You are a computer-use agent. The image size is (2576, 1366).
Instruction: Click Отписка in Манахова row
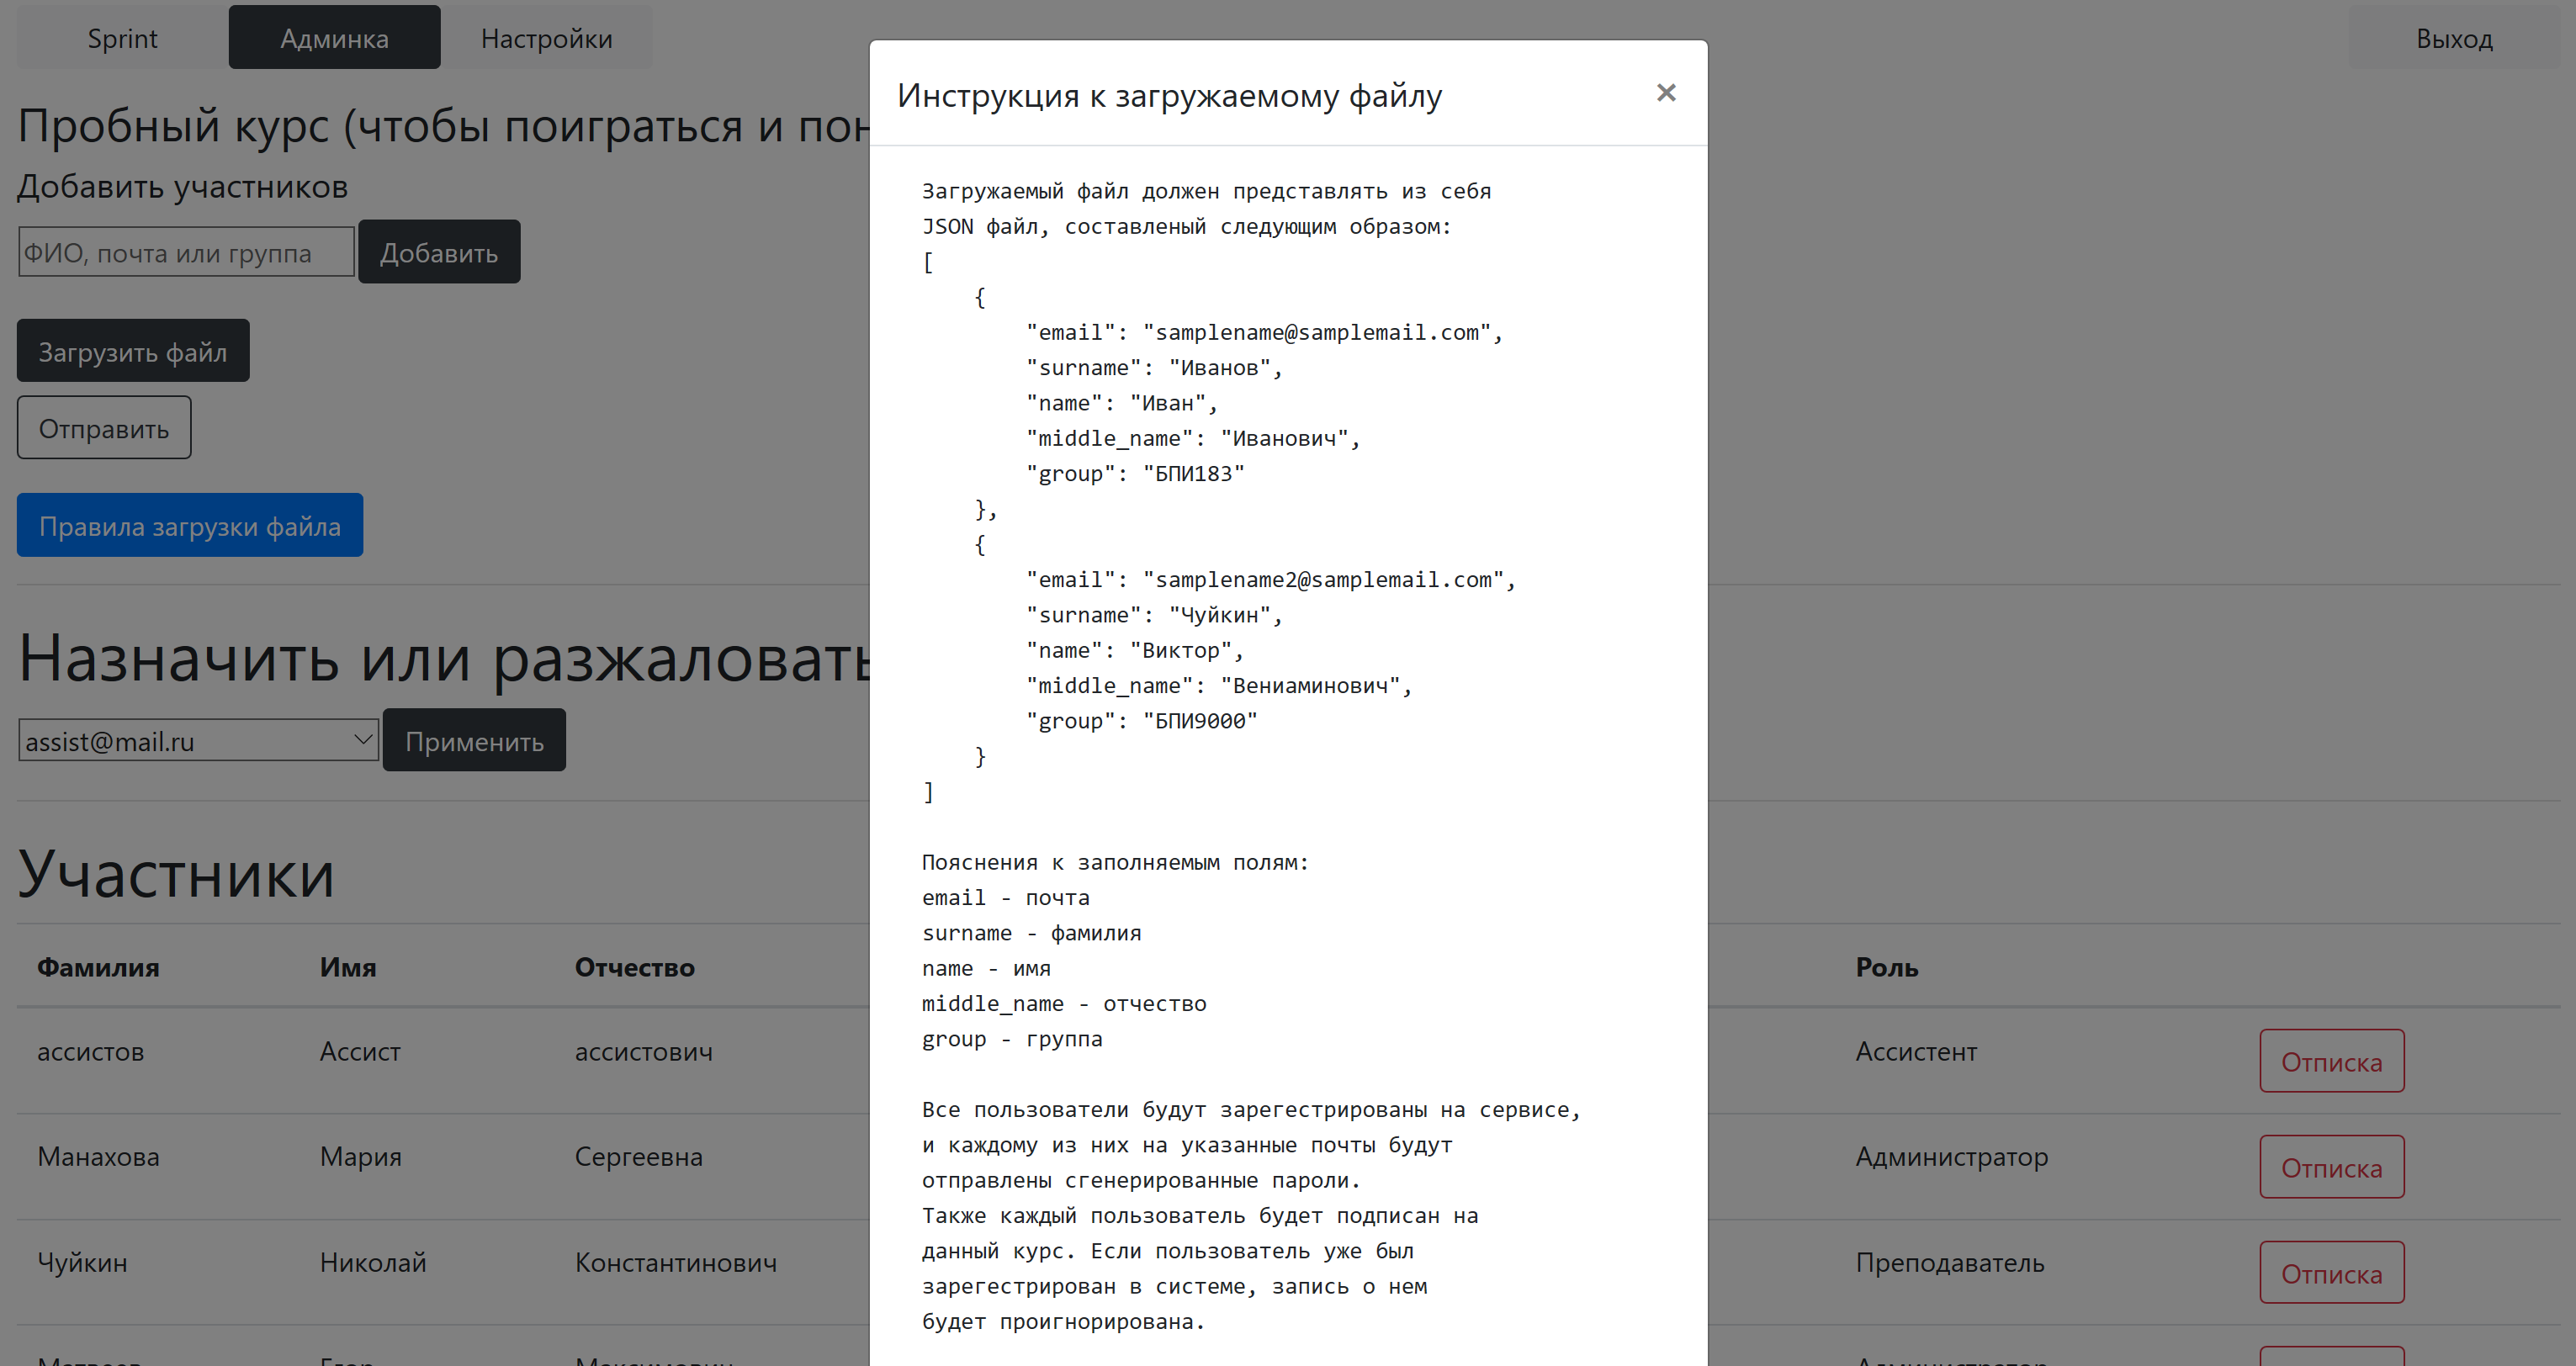pos(2331,1167)
